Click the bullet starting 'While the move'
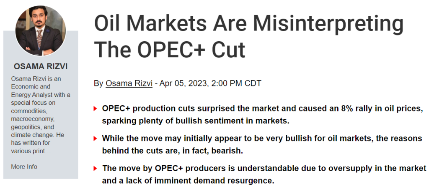The height and width of the screenshot is (189, 429). pos(262,139)
